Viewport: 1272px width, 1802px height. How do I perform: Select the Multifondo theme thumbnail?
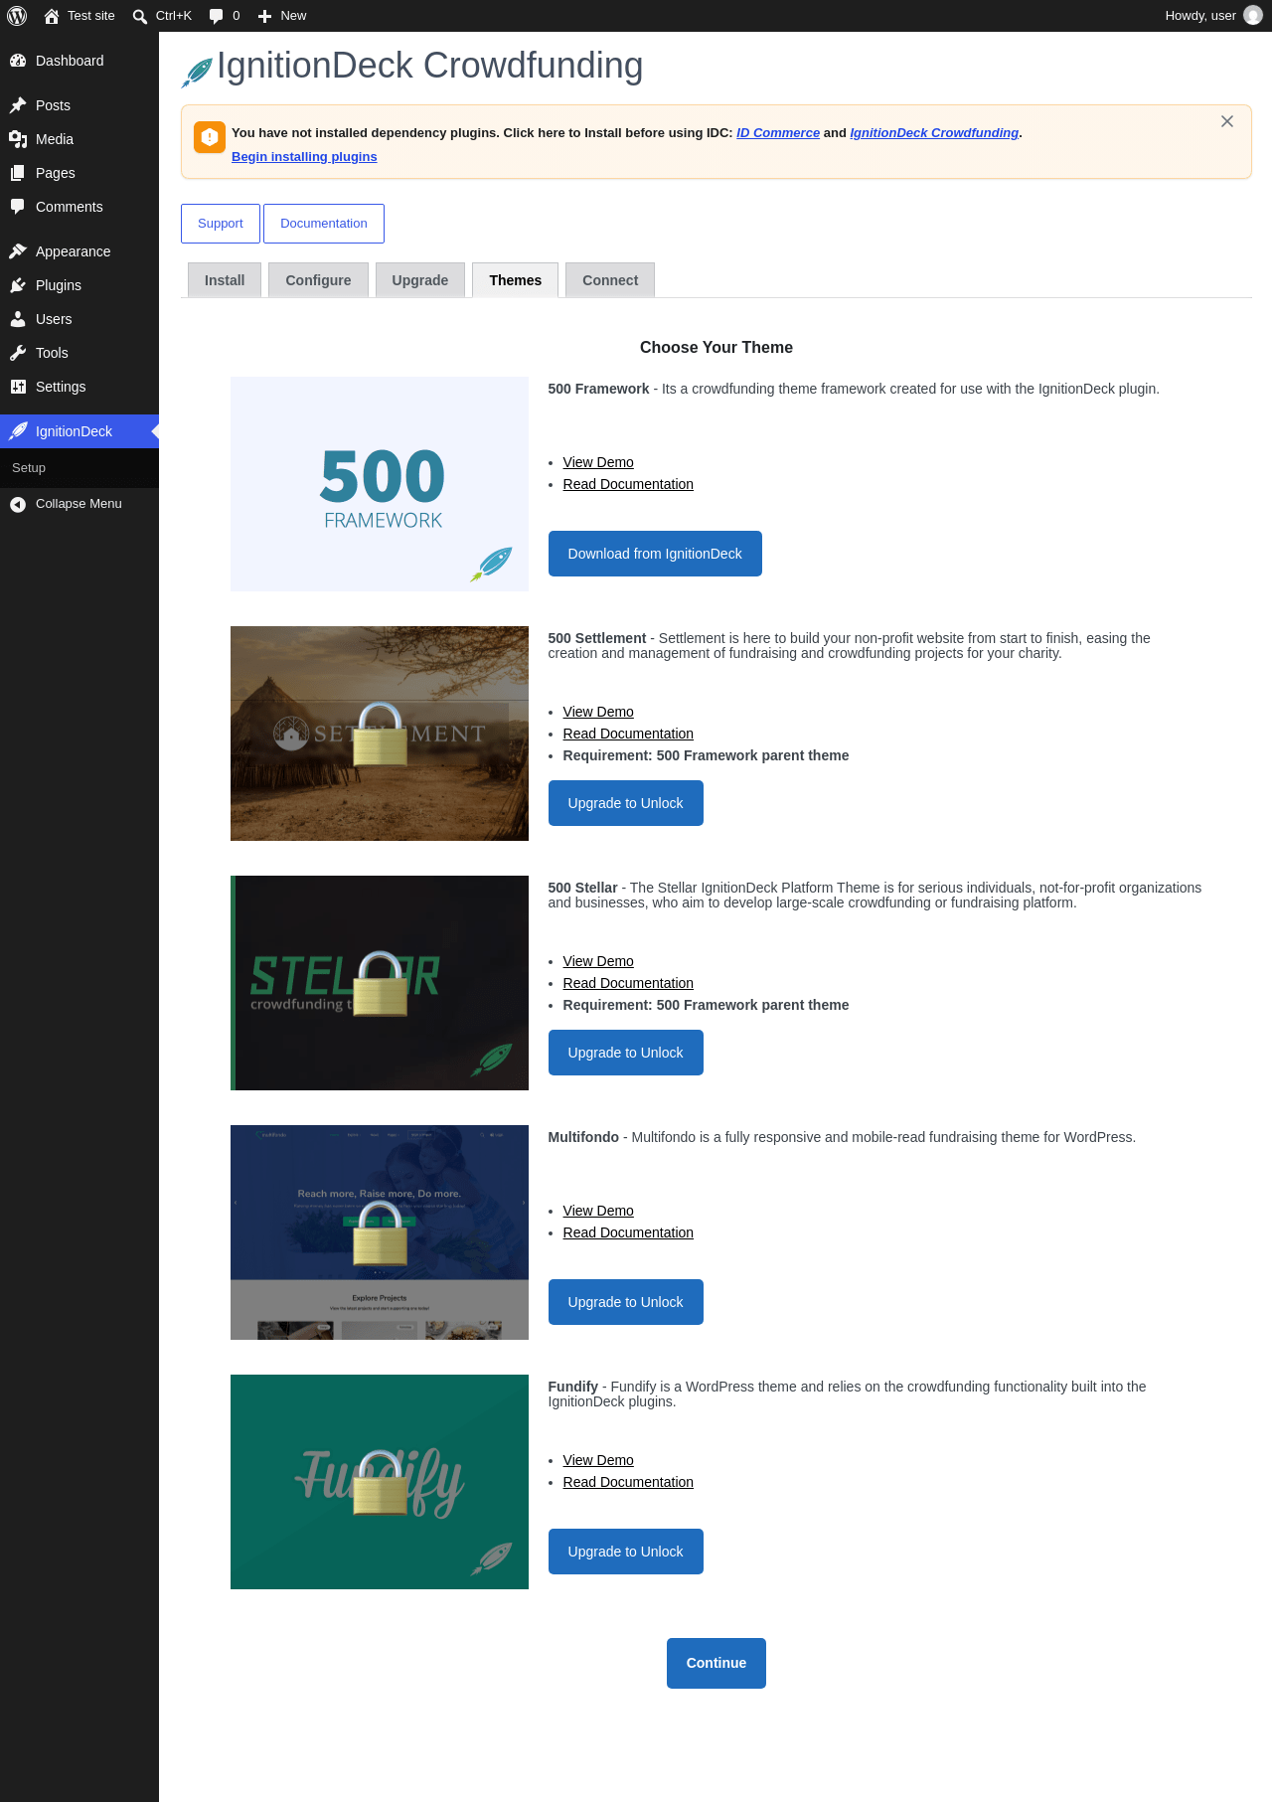click(x=380, y=1232)
